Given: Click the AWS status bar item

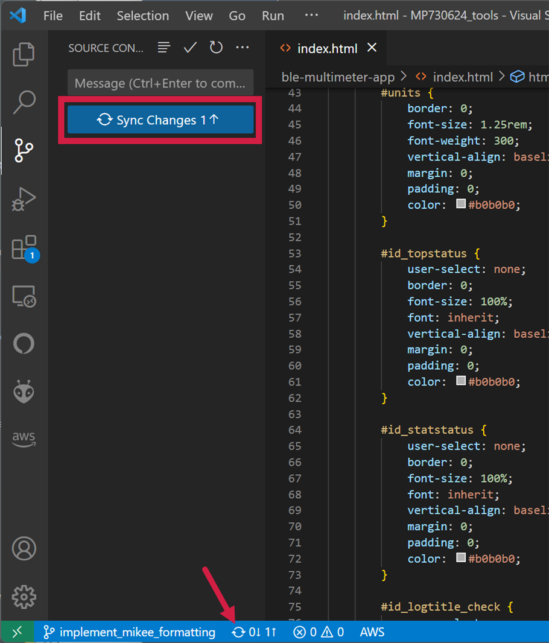Looking at the screenshot, I should tap(372, 632).
